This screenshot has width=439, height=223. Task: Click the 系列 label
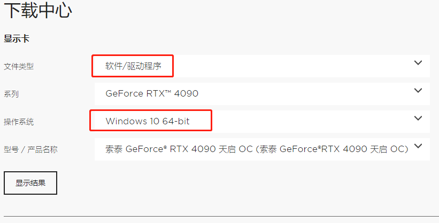[11, 94]
